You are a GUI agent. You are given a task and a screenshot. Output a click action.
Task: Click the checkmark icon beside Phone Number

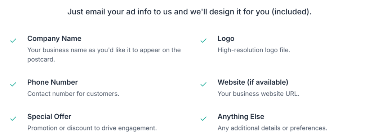[13, 84]
